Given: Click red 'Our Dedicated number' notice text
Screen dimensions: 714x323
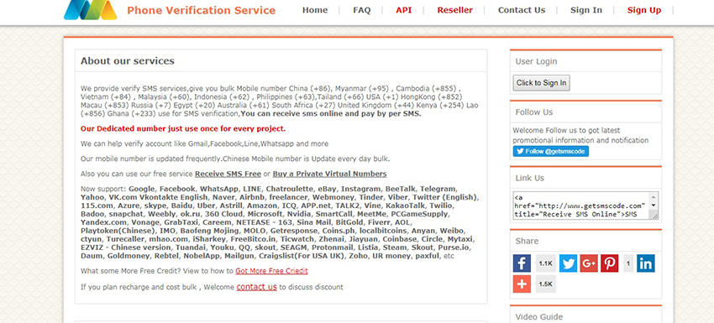Looking at the screenshot, I should tap(183, 128).
